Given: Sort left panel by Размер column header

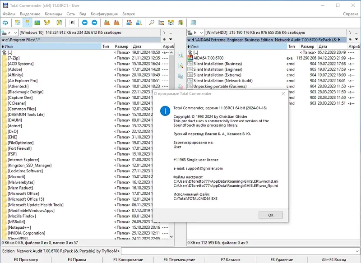Looking at the screenshot, I should pos(122,46).
